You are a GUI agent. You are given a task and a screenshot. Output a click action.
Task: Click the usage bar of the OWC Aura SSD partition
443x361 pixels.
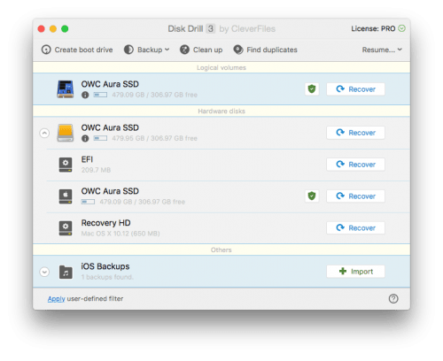click(x=88, y=202)
